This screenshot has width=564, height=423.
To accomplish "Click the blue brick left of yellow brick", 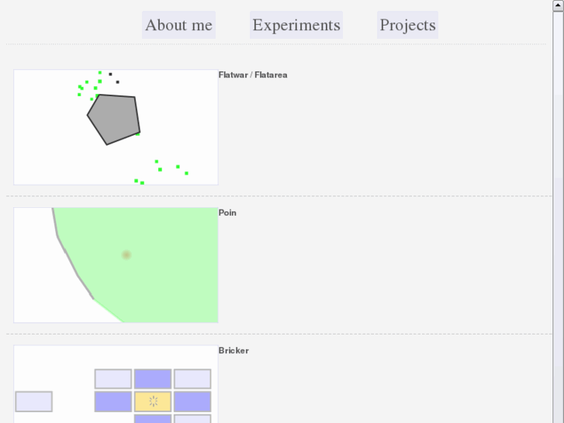I will tap(113, 401).
